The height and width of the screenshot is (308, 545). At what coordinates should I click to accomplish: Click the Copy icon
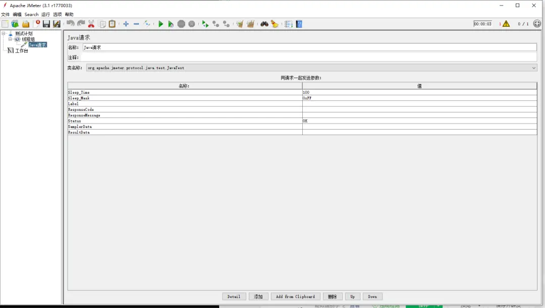coord(102,24)
